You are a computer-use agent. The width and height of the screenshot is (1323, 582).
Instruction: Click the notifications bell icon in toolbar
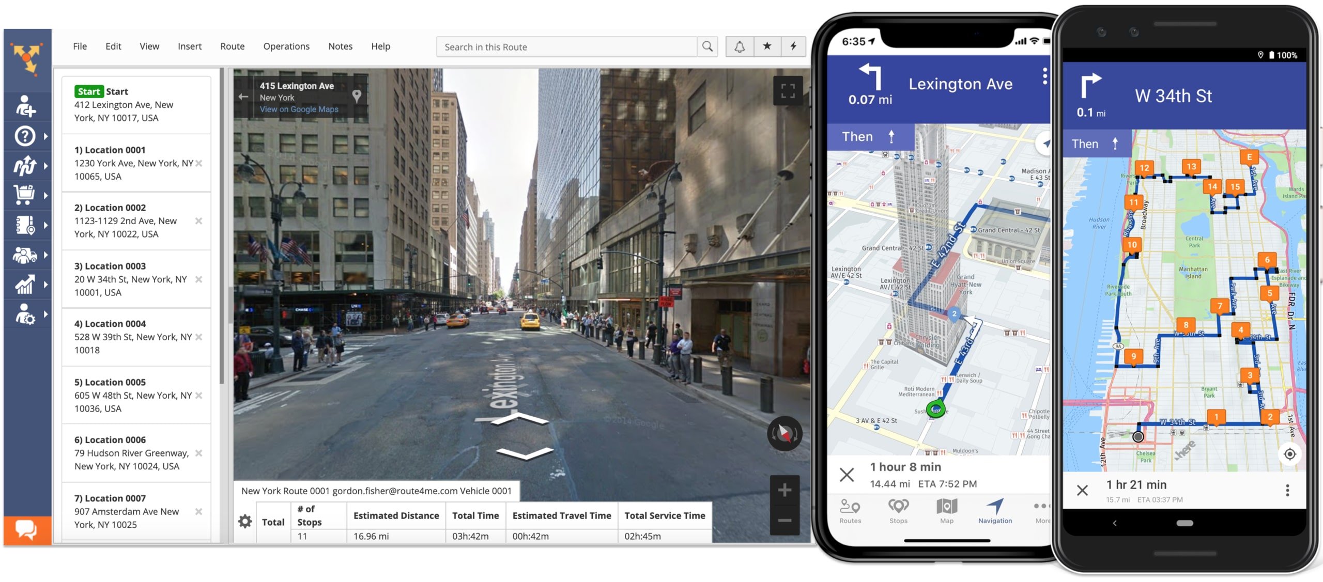pos(739,46)
